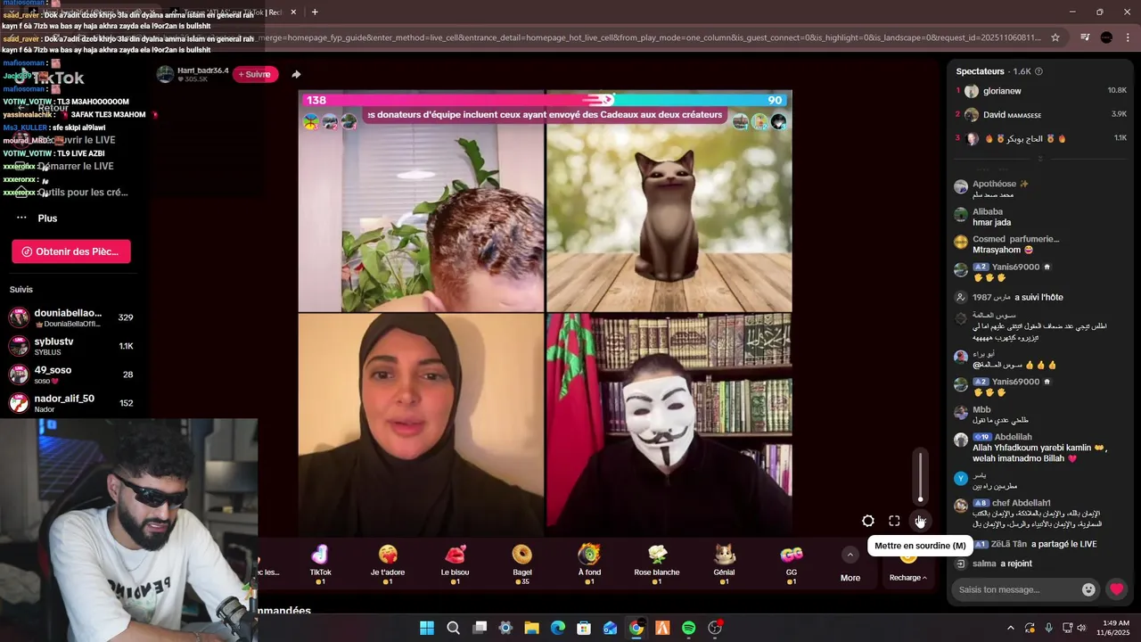This screenshot has width=1141, height=642.
Task: Open nador_alif_50 followed live channel
Action: click(x=71, y=403)
